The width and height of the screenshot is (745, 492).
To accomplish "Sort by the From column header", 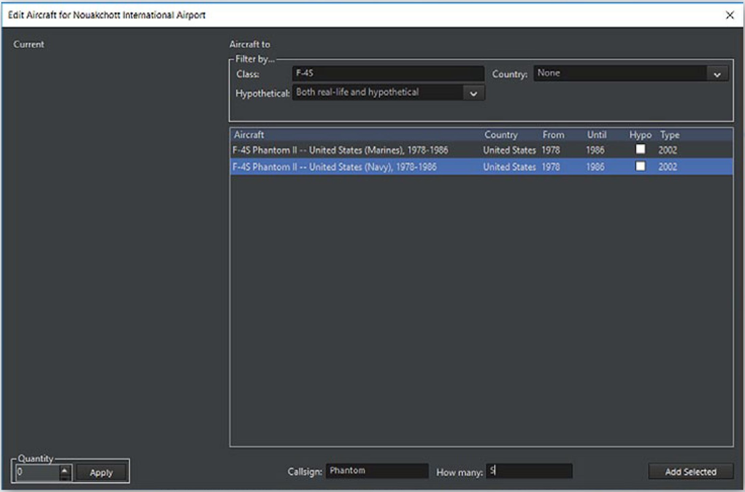I will (553, 135).
